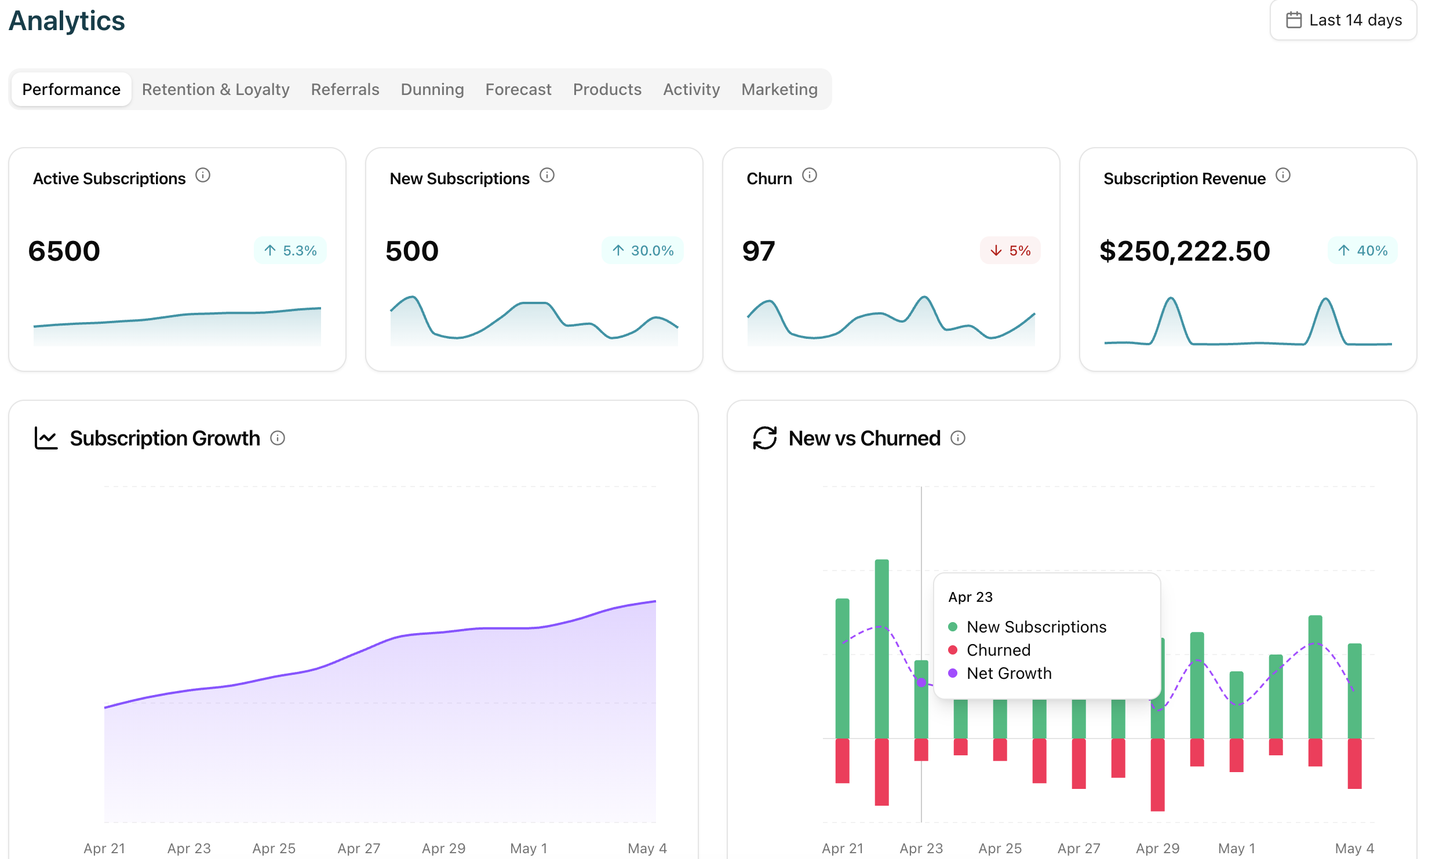Click the Subscription Revenue sparkline chart
This screenshot has width=1432, height=859.
pos(1248,321)
